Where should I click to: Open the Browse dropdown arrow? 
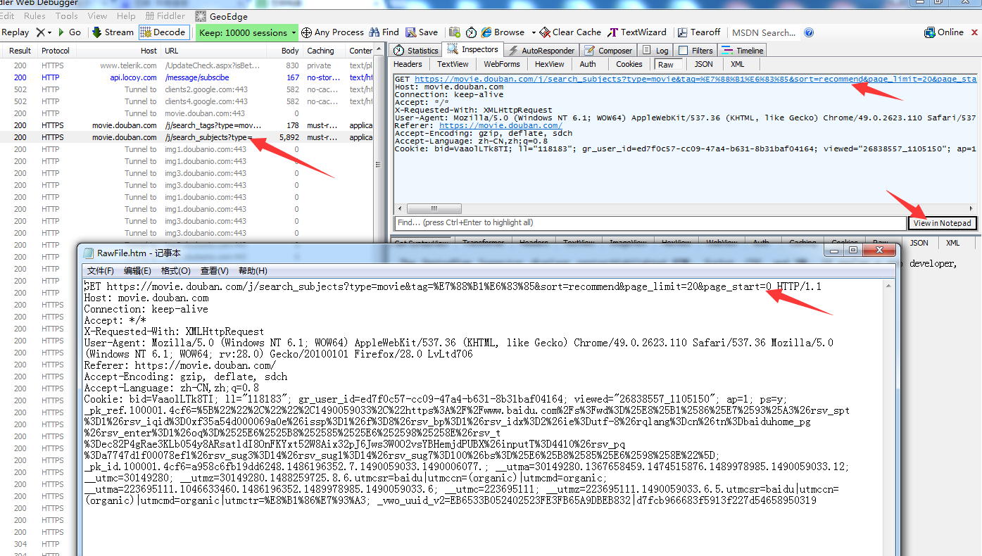tap(534, 32)
